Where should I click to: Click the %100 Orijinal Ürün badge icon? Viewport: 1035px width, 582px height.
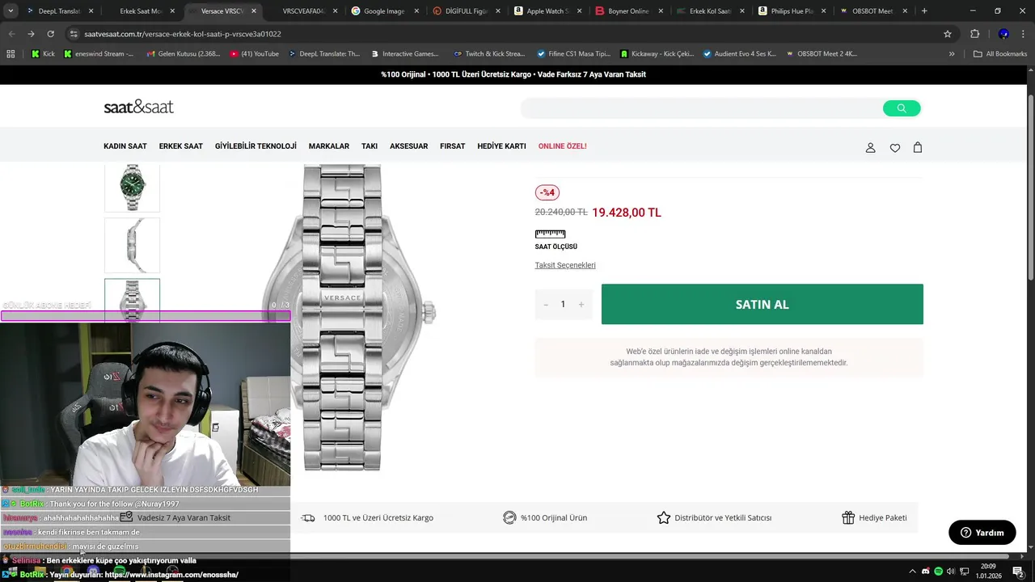[x=509, y=517]
